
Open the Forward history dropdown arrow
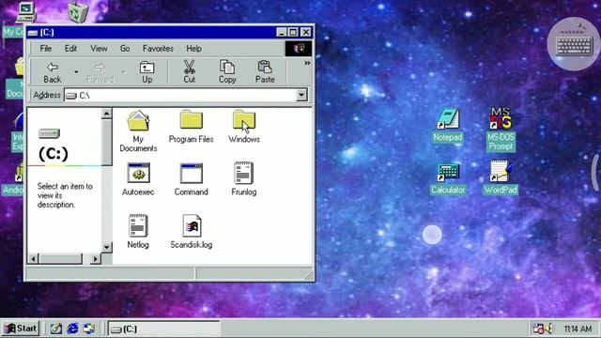coord(123,72)
